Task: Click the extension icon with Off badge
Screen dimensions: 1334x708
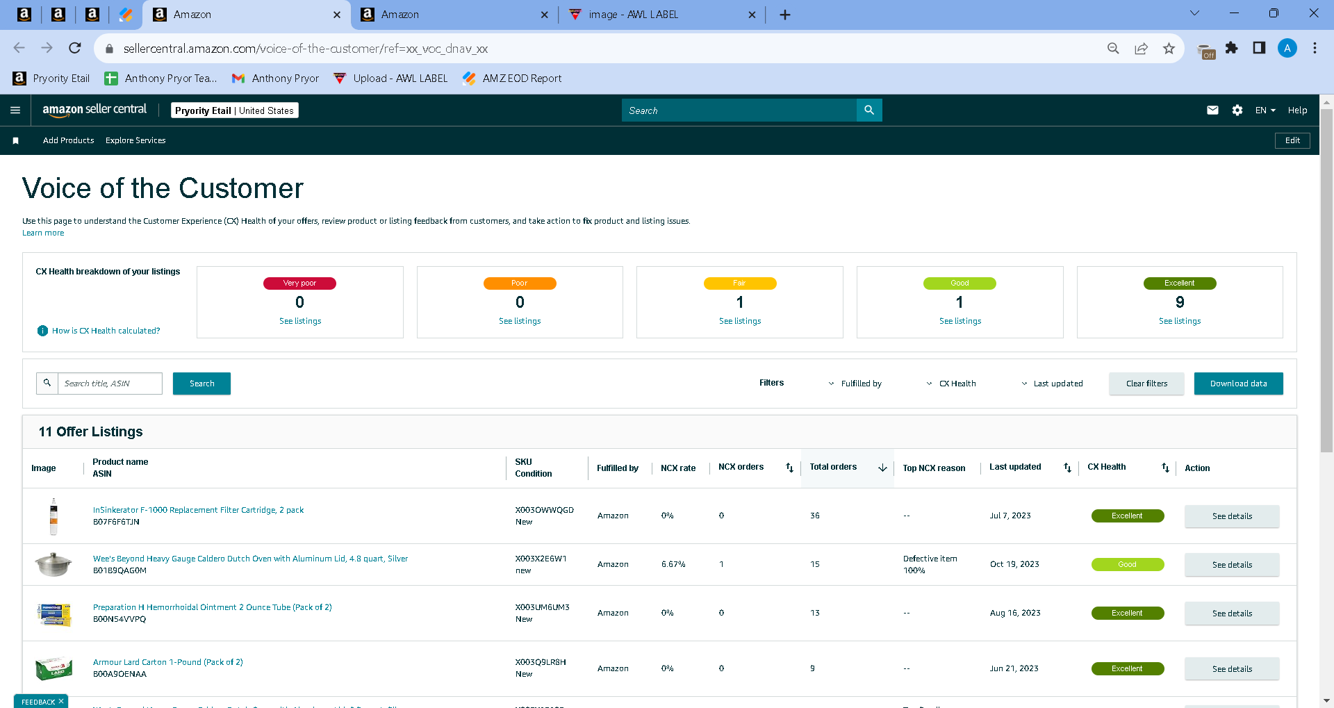Action: [x=1207, y=51]
